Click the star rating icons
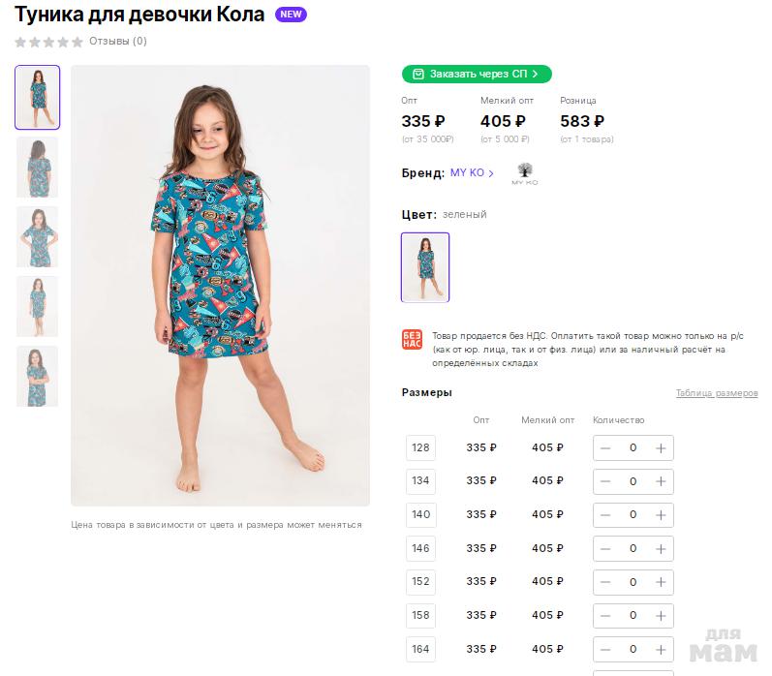 coord(48,42)
